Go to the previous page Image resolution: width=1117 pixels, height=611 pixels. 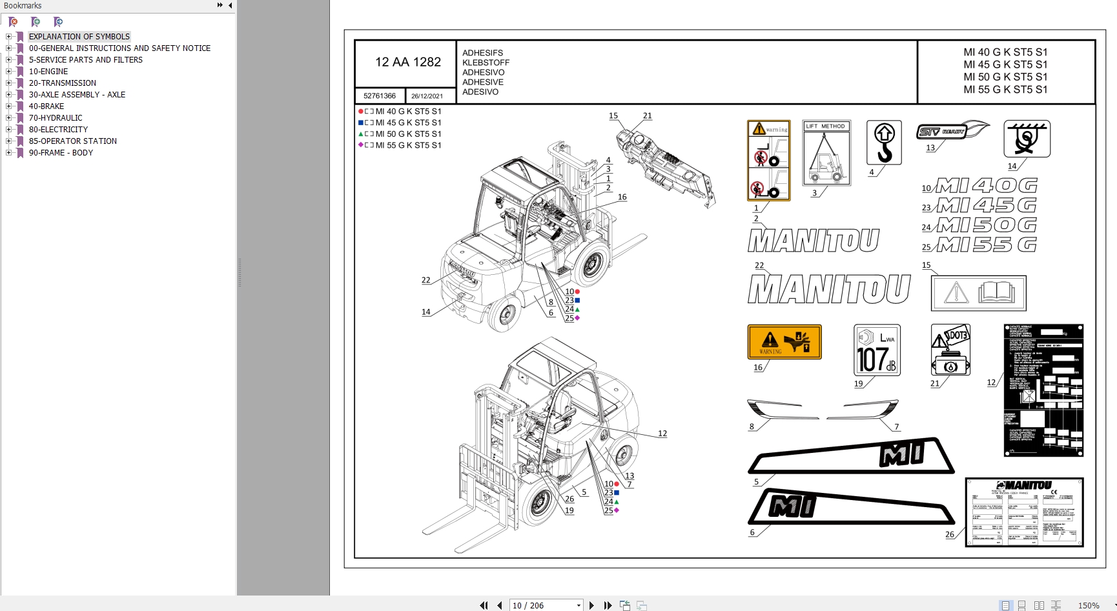tap(500, 605)
